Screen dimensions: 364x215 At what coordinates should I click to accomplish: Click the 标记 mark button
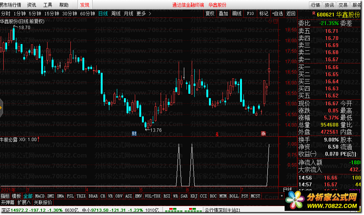[264, 14]
